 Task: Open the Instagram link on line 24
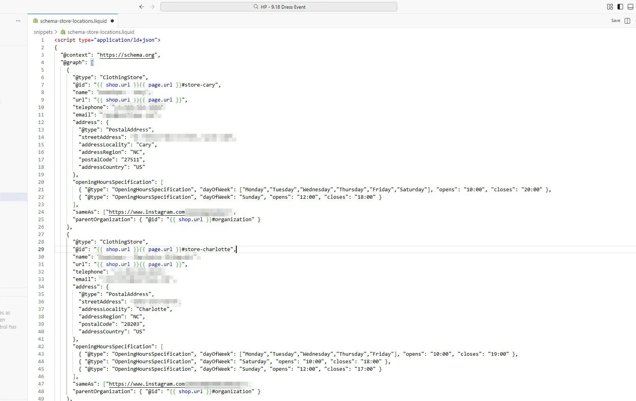click(146, 212)
